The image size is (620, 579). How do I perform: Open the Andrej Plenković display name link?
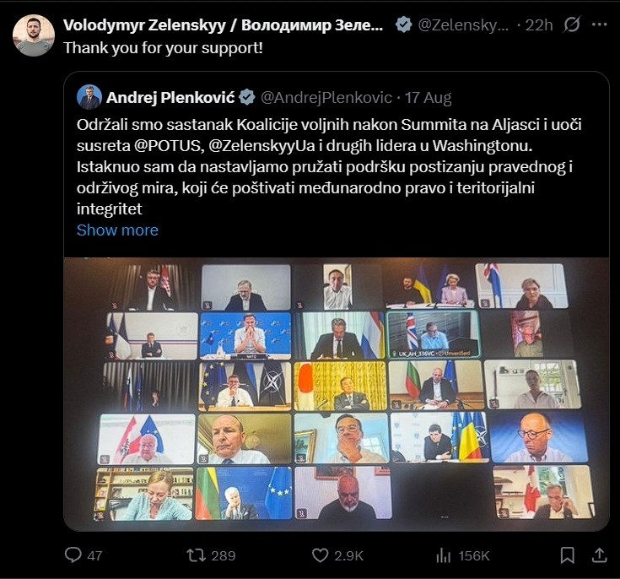pyautogui.click(x=170, y=97)
